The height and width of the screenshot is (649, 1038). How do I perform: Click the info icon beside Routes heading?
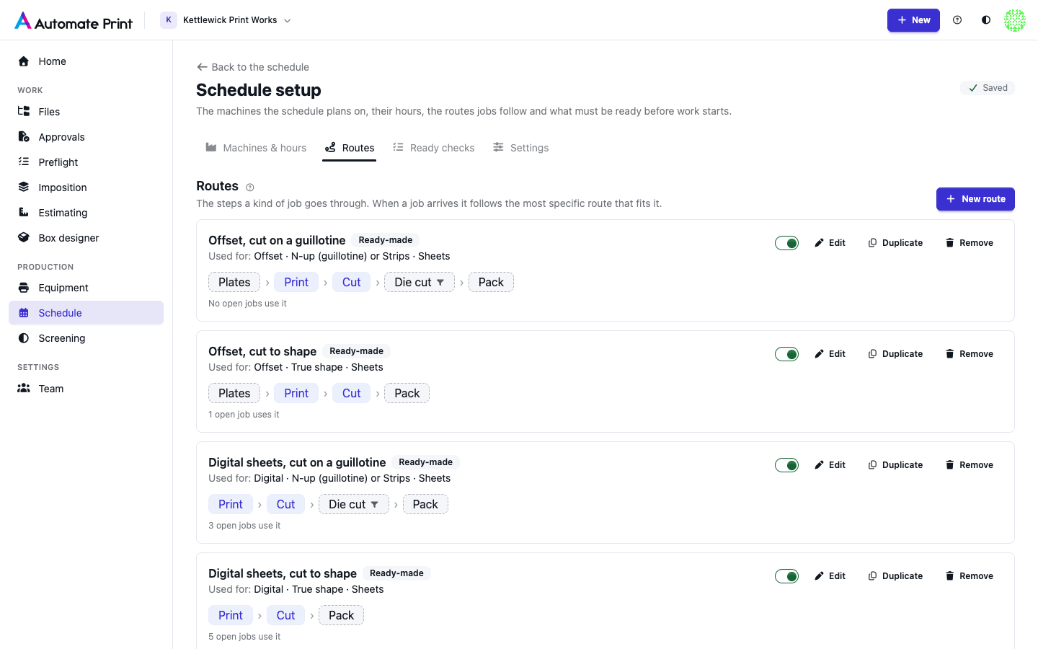[x=250, y=187]
